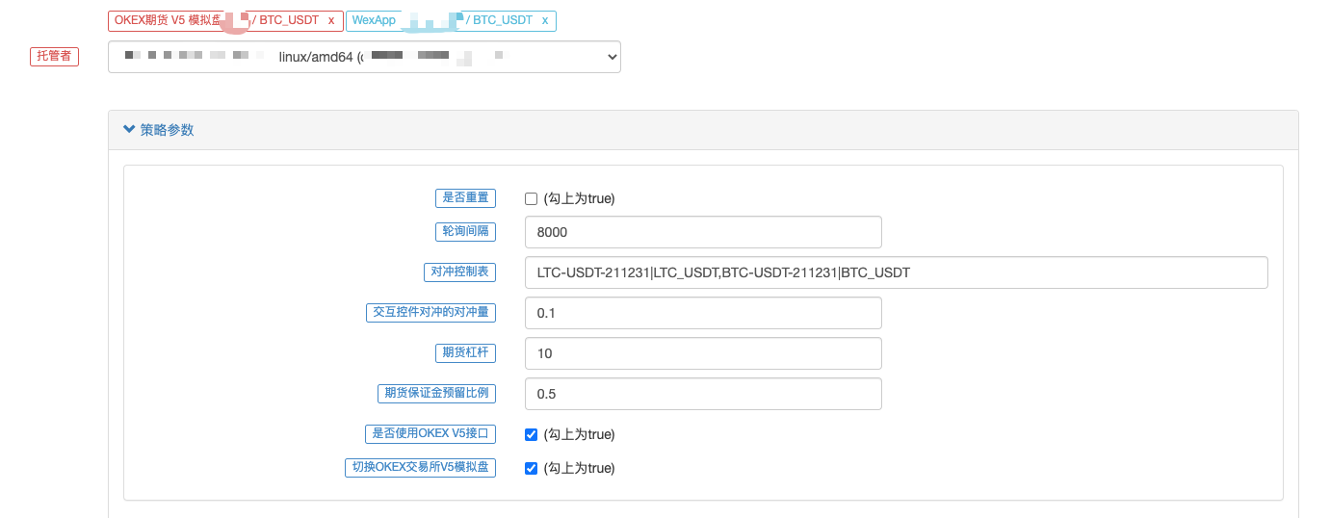
Task: Click the 策略参数 panel heading text
Action: pyautogui.click(x=167, y=130)
